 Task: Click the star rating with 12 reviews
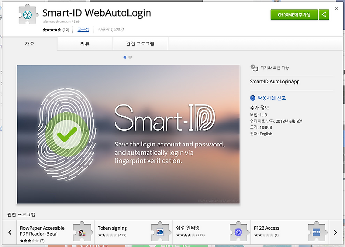[56, 30]
